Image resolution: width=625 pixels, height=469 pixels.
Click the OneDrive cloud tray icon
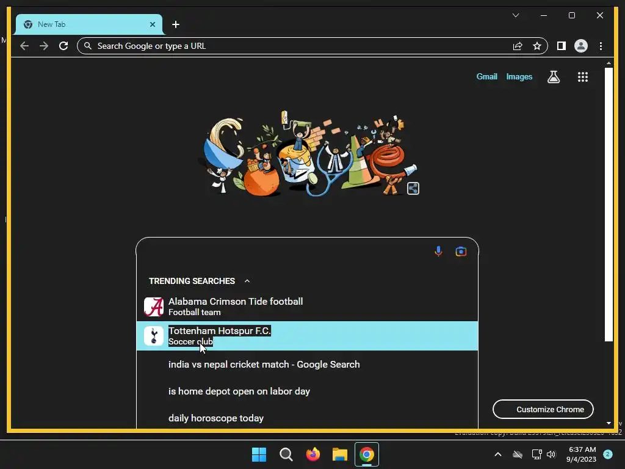pyautogui.click(x=518, y=454)
